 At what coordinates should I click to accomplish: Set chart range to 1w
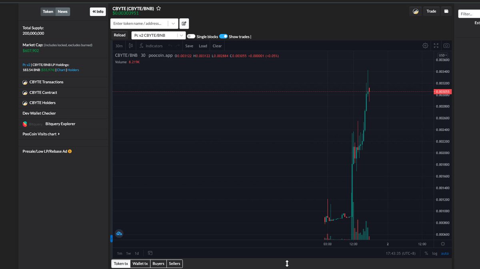tap(128, 253)
